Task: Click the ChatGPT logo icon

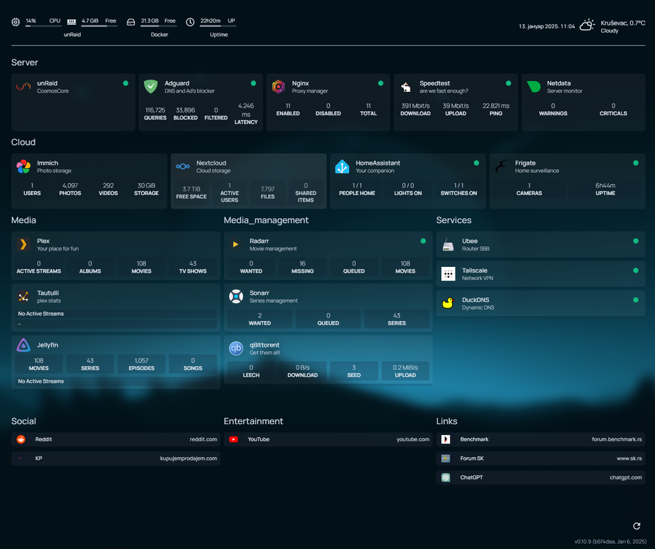Action: (446, 477)
